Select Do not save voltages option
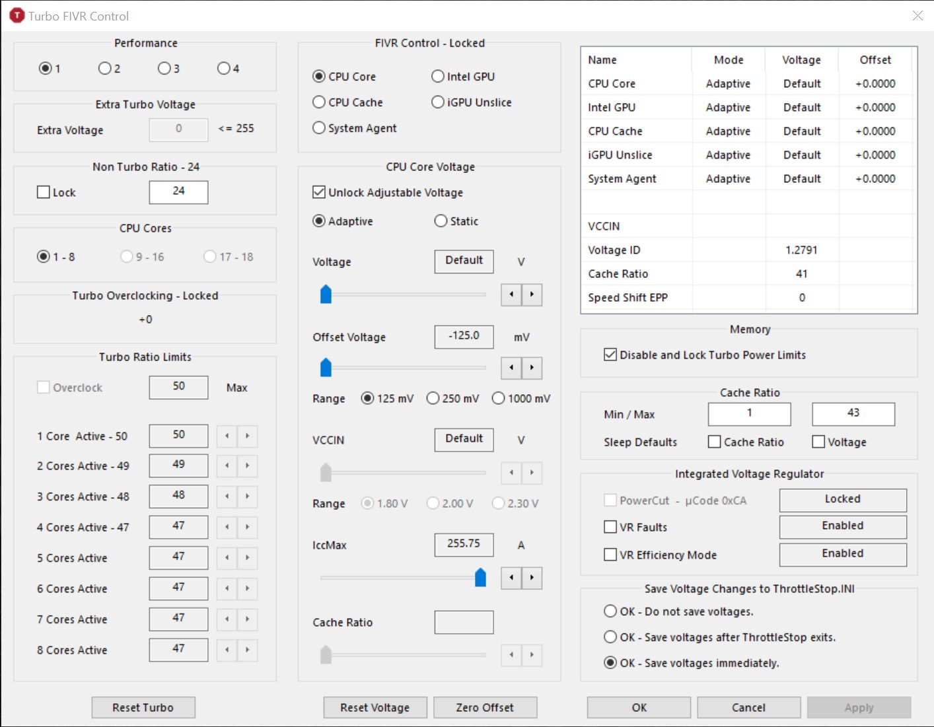 (x=610, y=611)
